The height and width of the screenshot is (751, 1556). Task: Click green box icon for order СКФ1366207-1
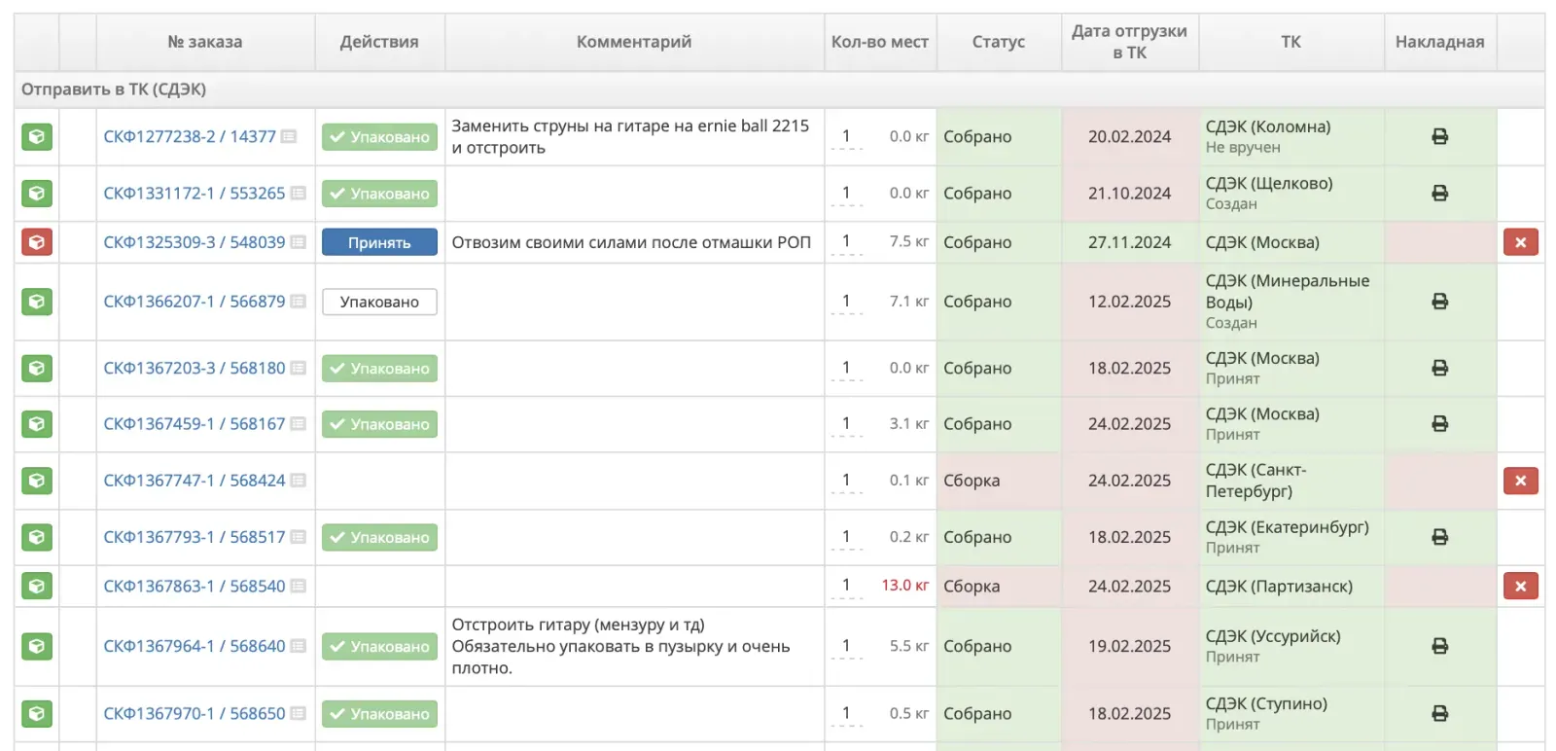coord(37,302)
